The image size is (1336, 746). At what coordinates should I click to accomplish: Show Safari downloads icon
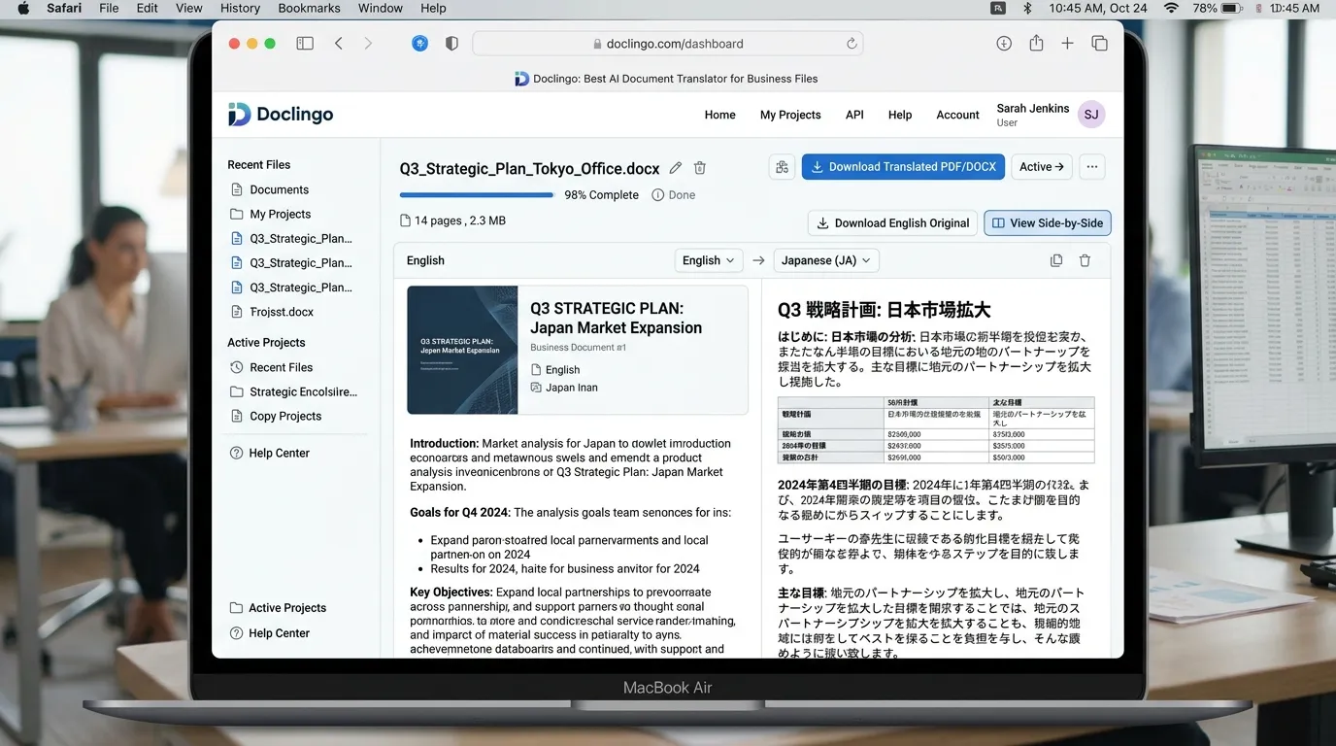[x=1004, y=44]
